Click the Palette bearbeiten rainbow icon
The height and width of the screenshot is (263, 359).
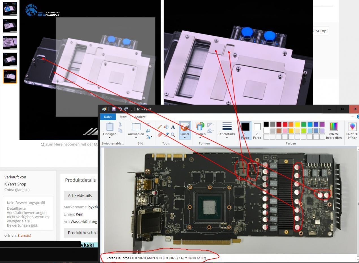coord(334,127)
